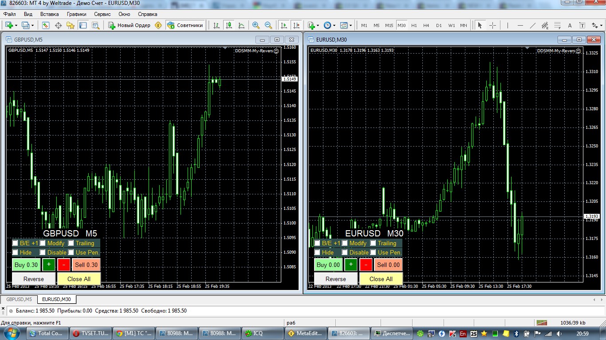
Task: Switch timeframe to M1
Action: pos(364,25)
